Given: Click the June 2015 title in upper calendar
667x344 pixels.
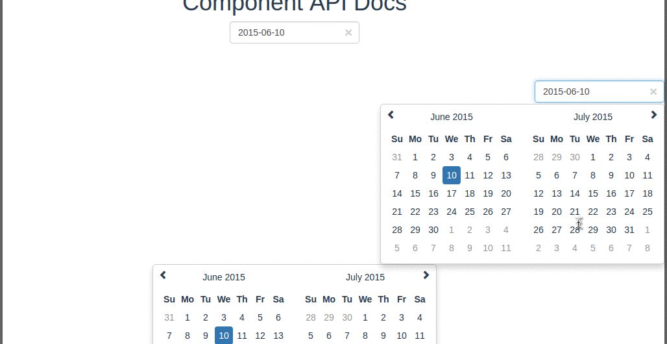Looking at the screenshot, I should tap(452, 117).
